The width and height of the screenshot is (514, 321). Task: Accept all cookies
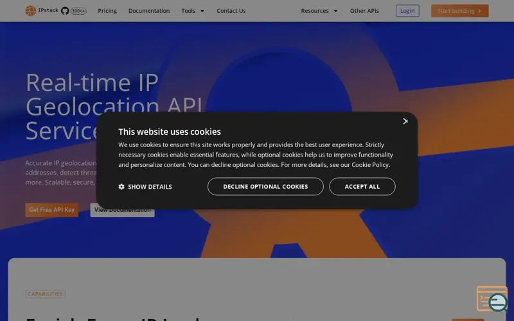point(362,186)
